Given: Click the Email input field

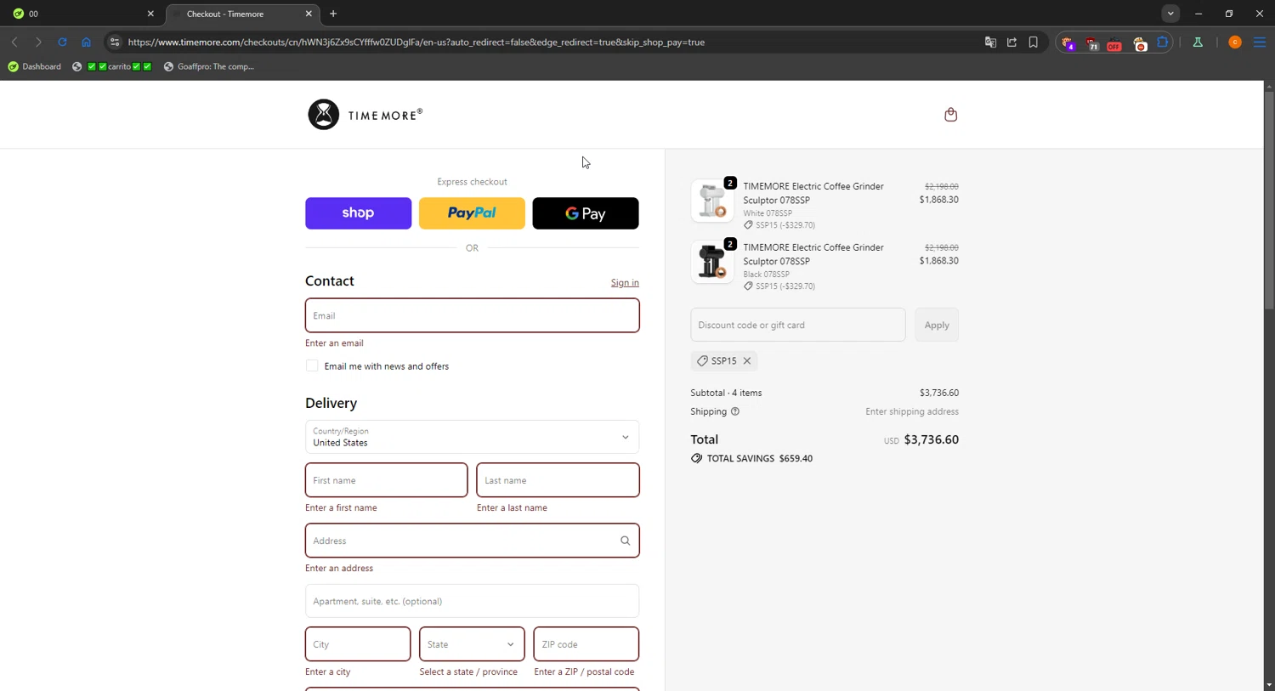Looking at the screenshot, I should point(472,315).
